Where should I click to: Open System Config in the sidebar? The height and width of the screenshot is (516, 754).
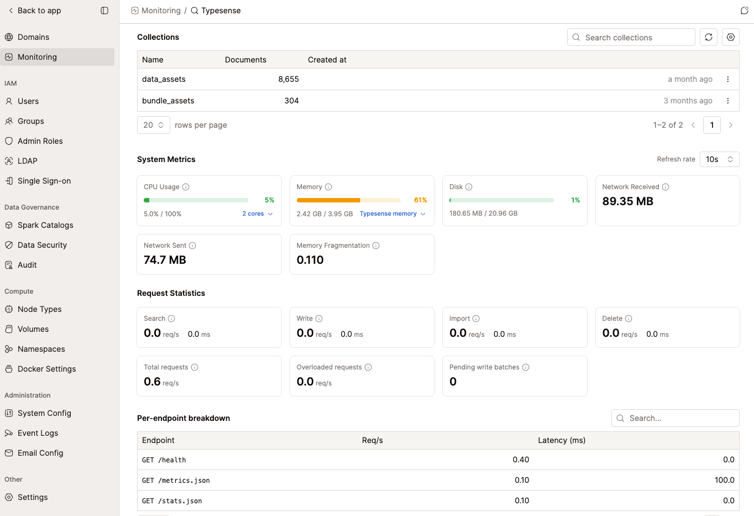pos(57,413)
